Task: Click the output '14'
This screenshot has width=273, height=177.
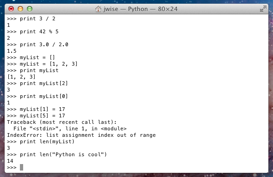Action: click(x=10, y=161)
